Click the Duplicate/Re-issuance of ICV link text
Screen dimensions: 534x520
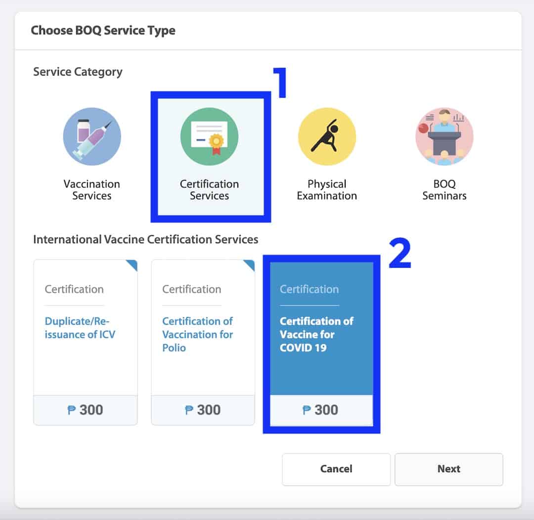pyautogui.click(x=80, y=328)
